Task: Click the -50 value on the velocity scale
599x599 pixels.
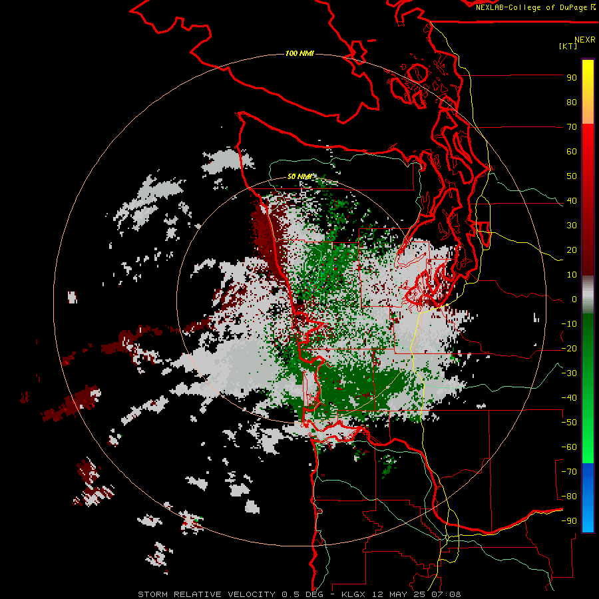Action: 569,423
